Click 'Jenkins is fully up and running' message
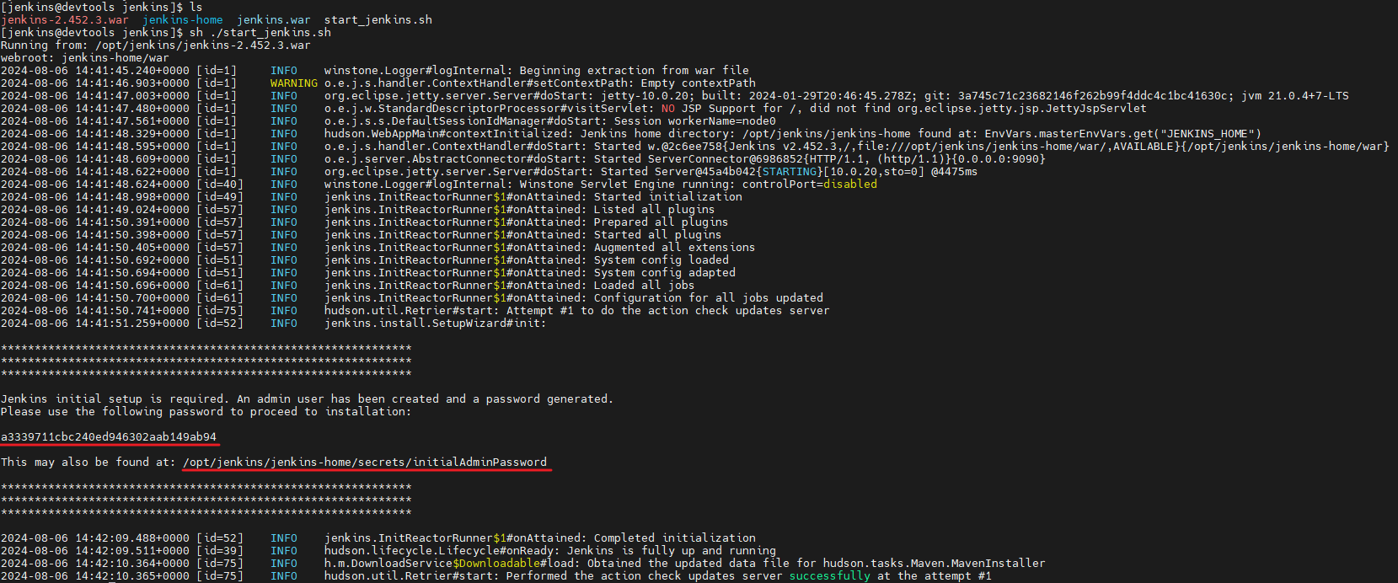Viewport: 1398px width, 583px height. click(672, 550)
